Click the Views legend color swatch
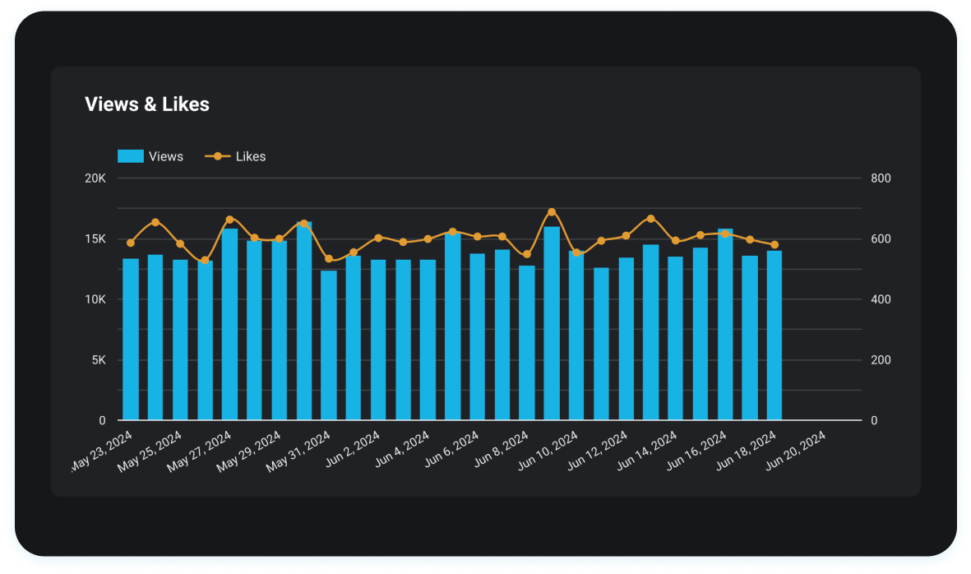The image size is (971, 574). [x=131, y=155]
